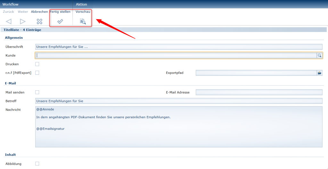Select the Aktion header tab

[81, 4]
